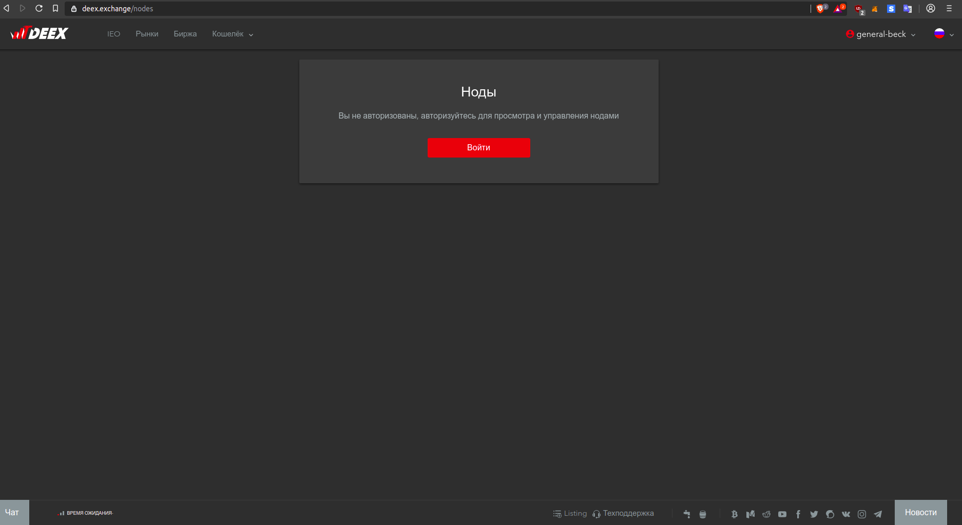Open the Биржа section
This screenshot has width=962, height=525.
pos(185,34)
